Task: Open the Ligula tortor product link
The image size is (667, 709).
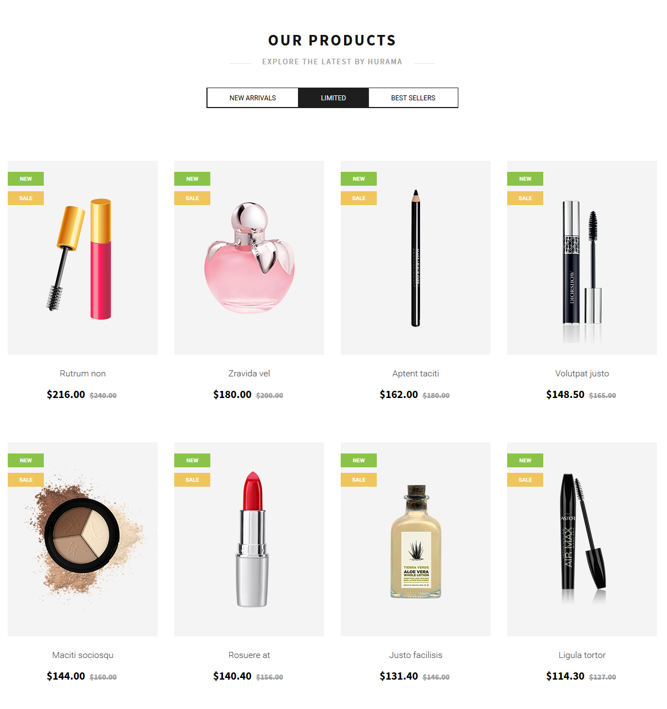Action: 582,655
